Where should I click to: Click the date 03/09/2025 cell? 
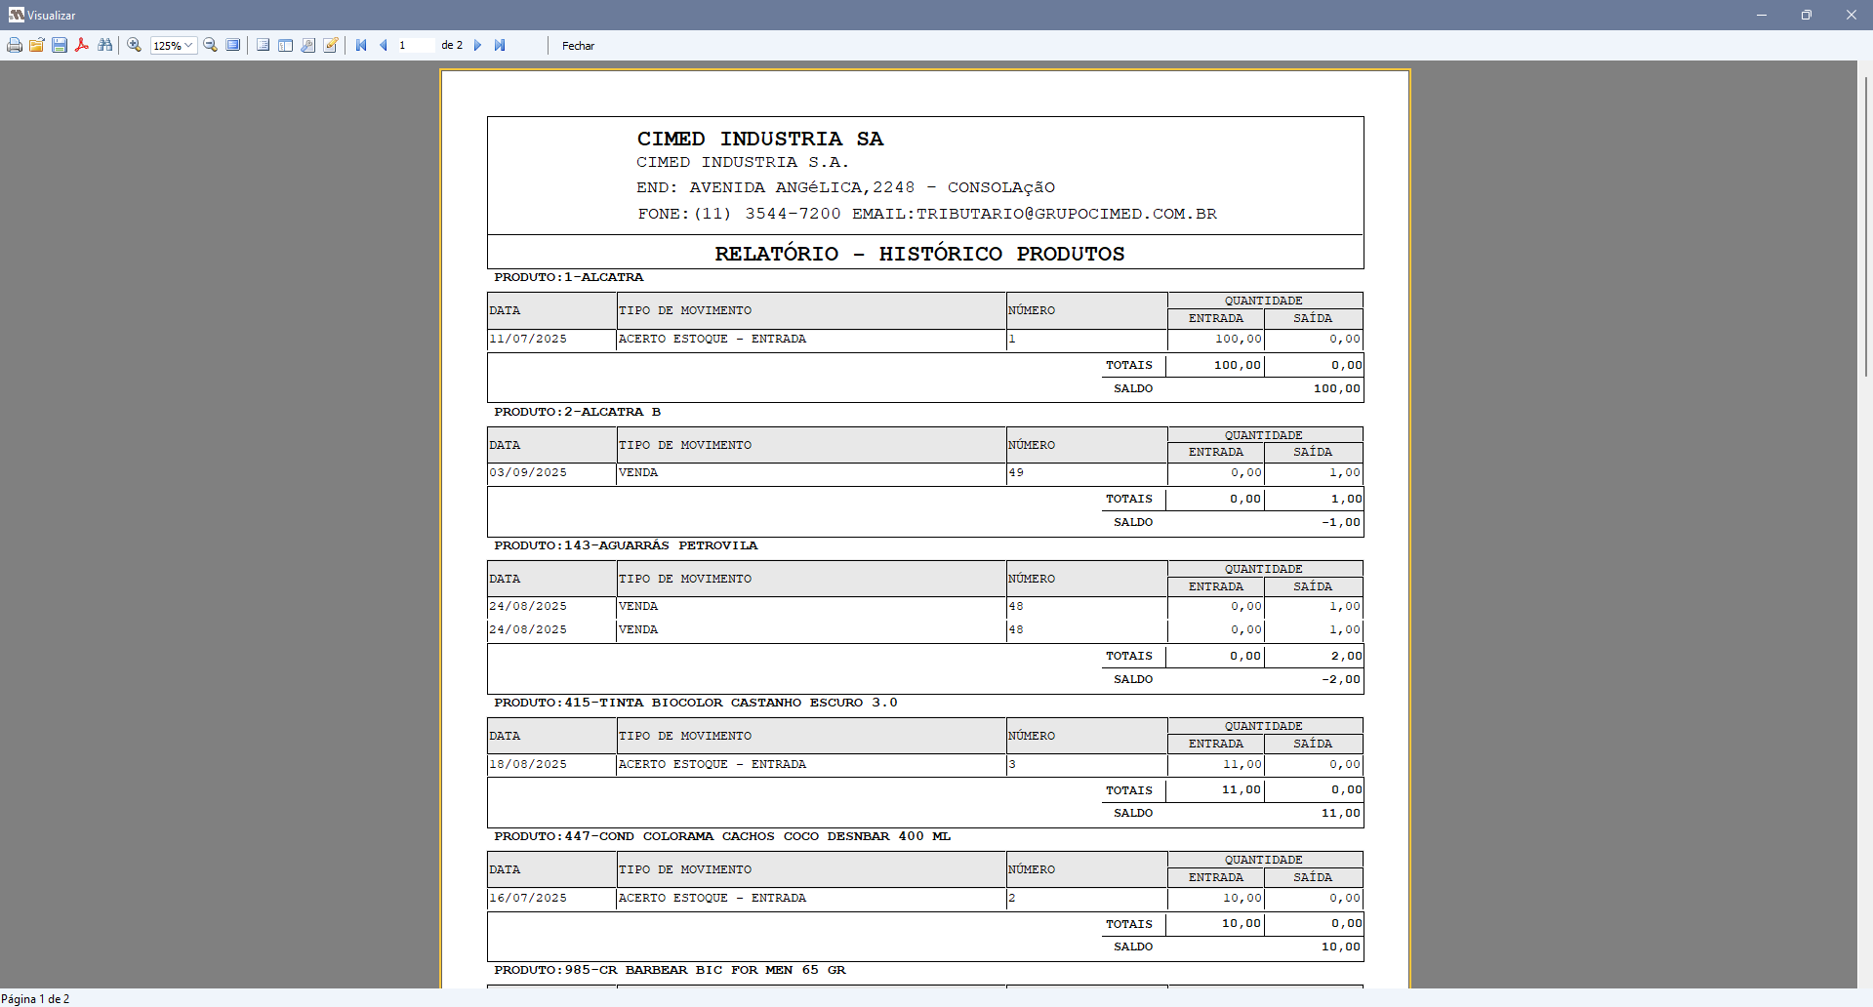528,473
